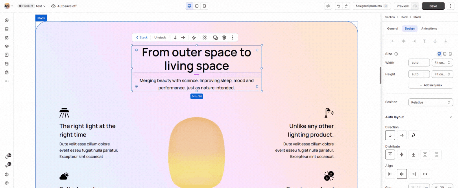Click the info icon next to Size

396,54
